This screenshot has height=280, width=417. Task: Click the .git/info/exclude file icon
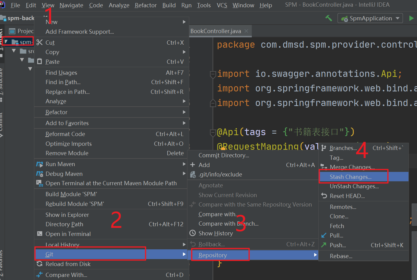tap(193, 175)
